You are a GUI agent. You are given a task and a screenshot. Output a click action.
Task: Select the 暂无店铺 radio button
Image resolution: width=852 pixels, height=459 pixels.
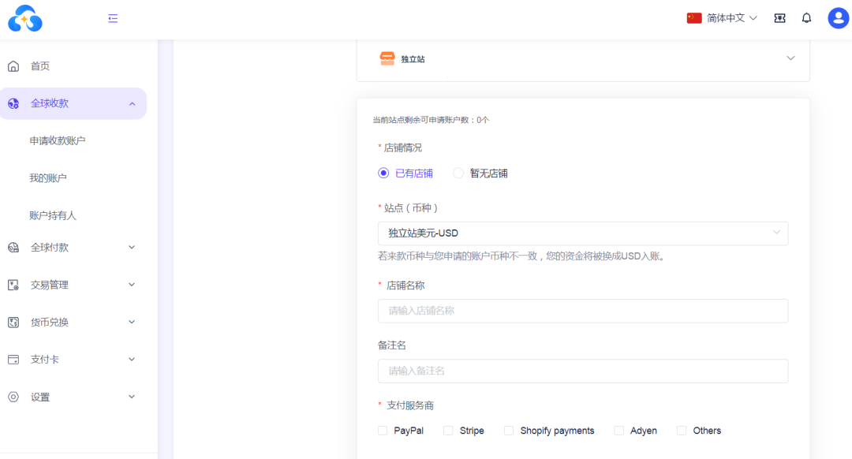[458, 174]
